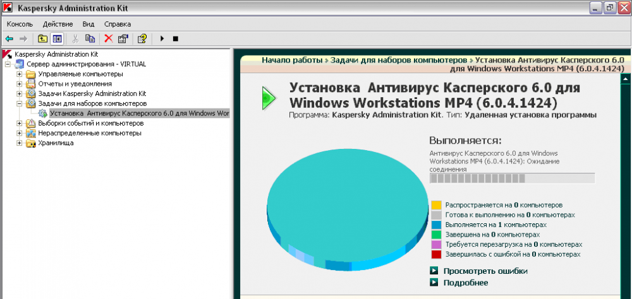Click the purple Требуется перезагрузка legend swatch
632x299 pixels.
pyautogui.click(x=437, y=244)
